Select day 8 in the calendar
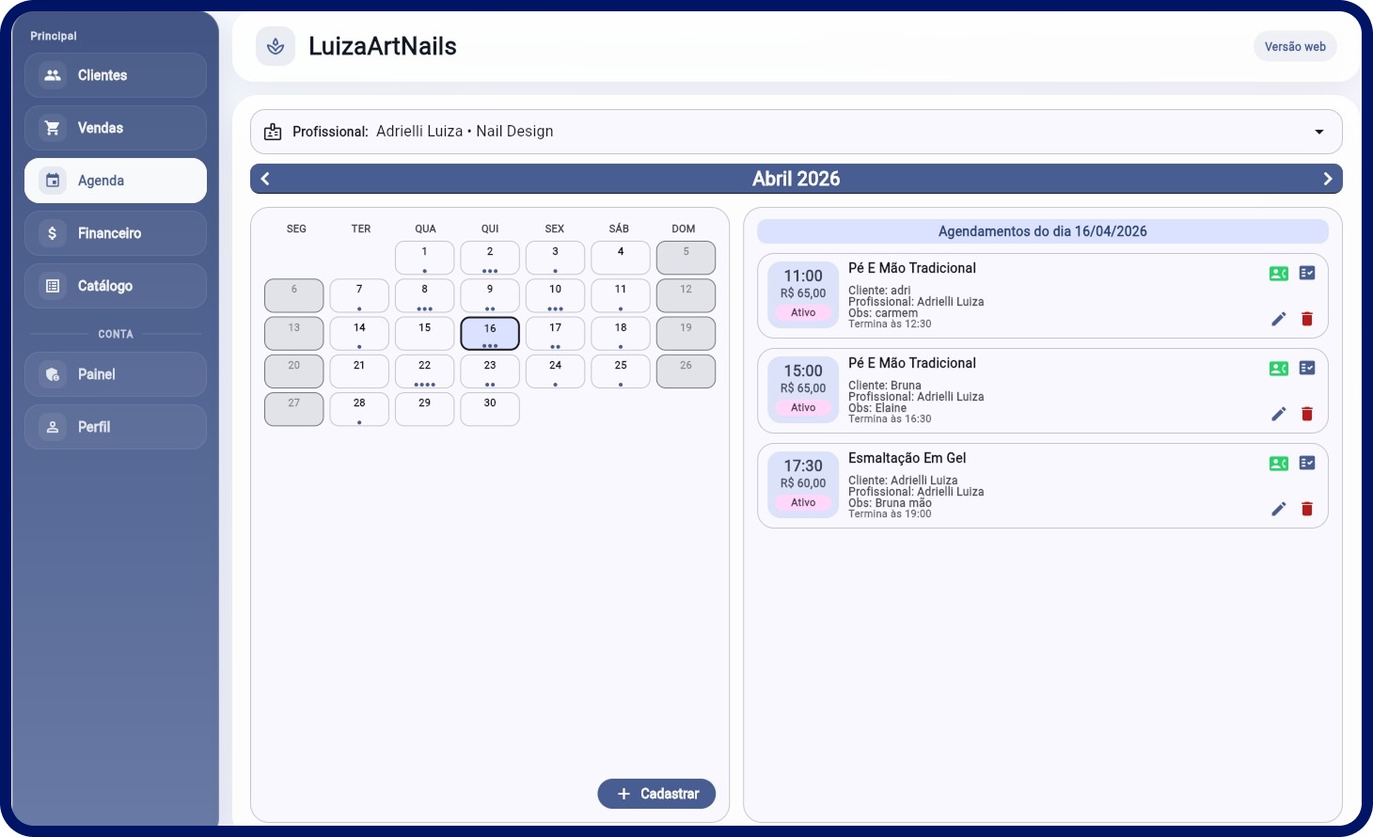 pos(425,295)
